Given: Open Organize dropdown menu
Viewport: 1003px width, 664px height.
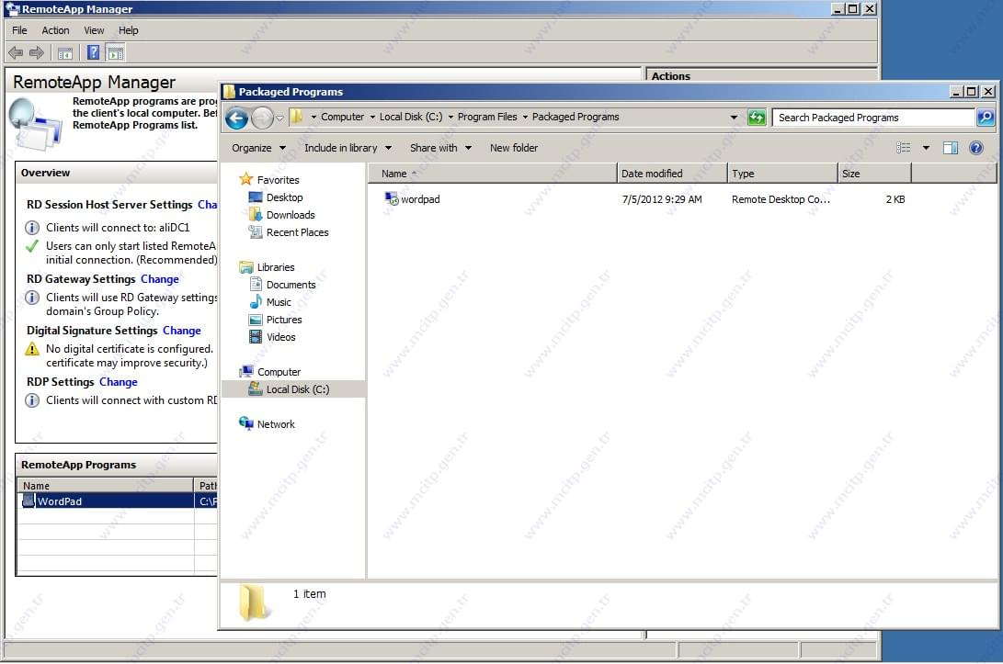Looking at the screenshot, I should [258, 148].
